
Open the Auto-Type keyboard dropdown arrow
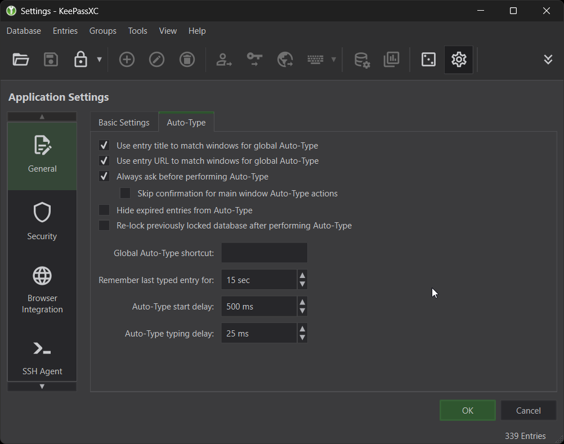[333, 60]
